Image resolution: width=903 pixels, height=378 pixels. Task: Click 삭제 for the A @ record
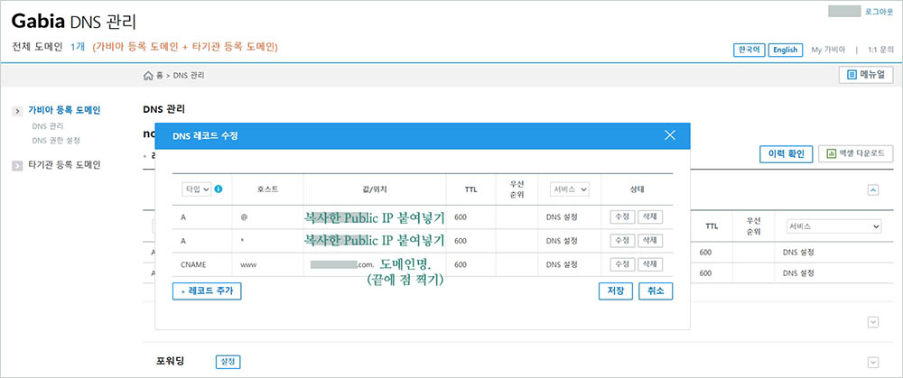coord(650,217)
